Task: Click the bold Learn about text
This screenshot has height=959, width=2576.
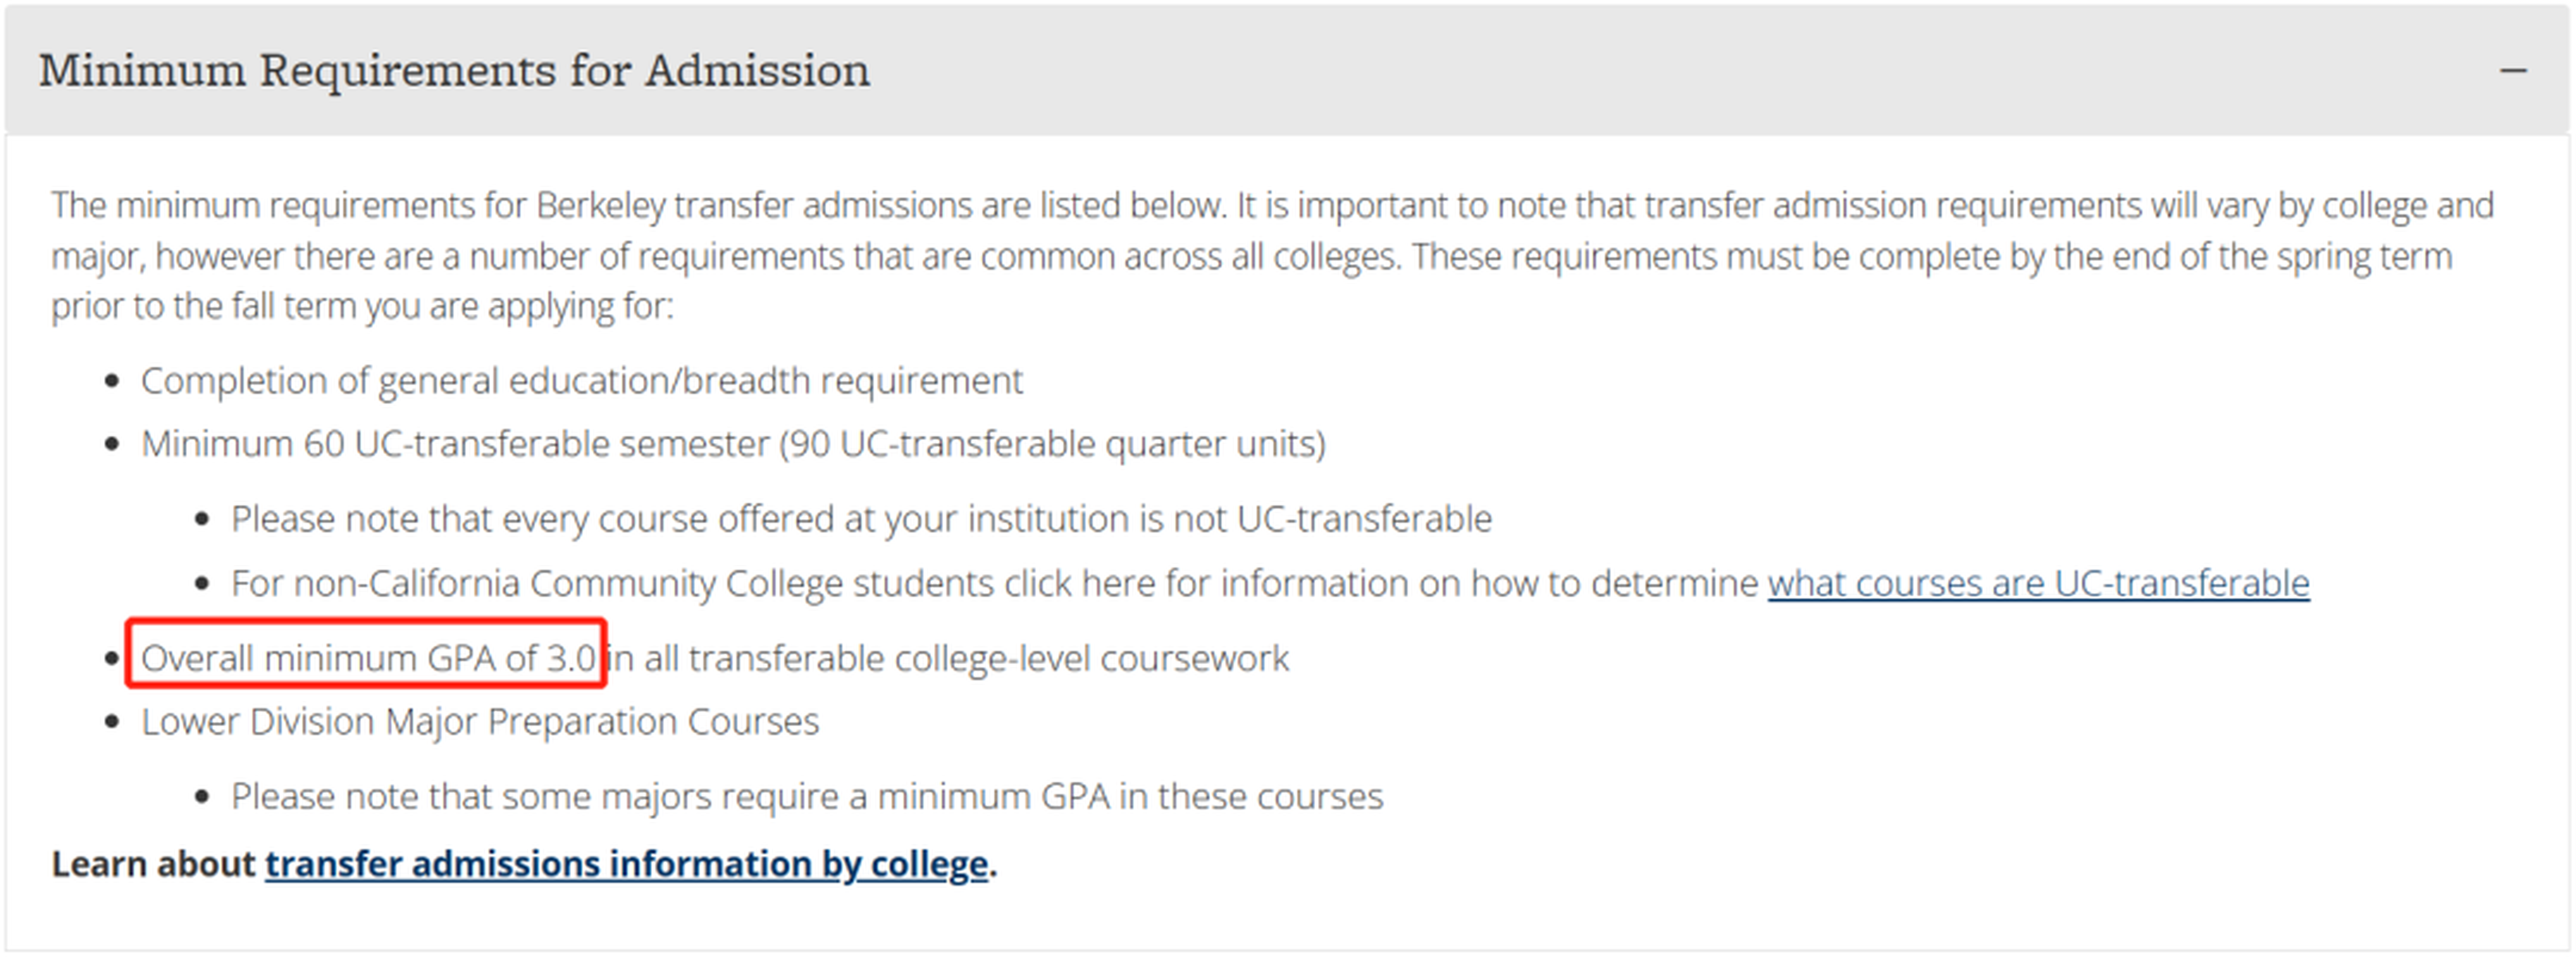Action: [x=153, y=864]
